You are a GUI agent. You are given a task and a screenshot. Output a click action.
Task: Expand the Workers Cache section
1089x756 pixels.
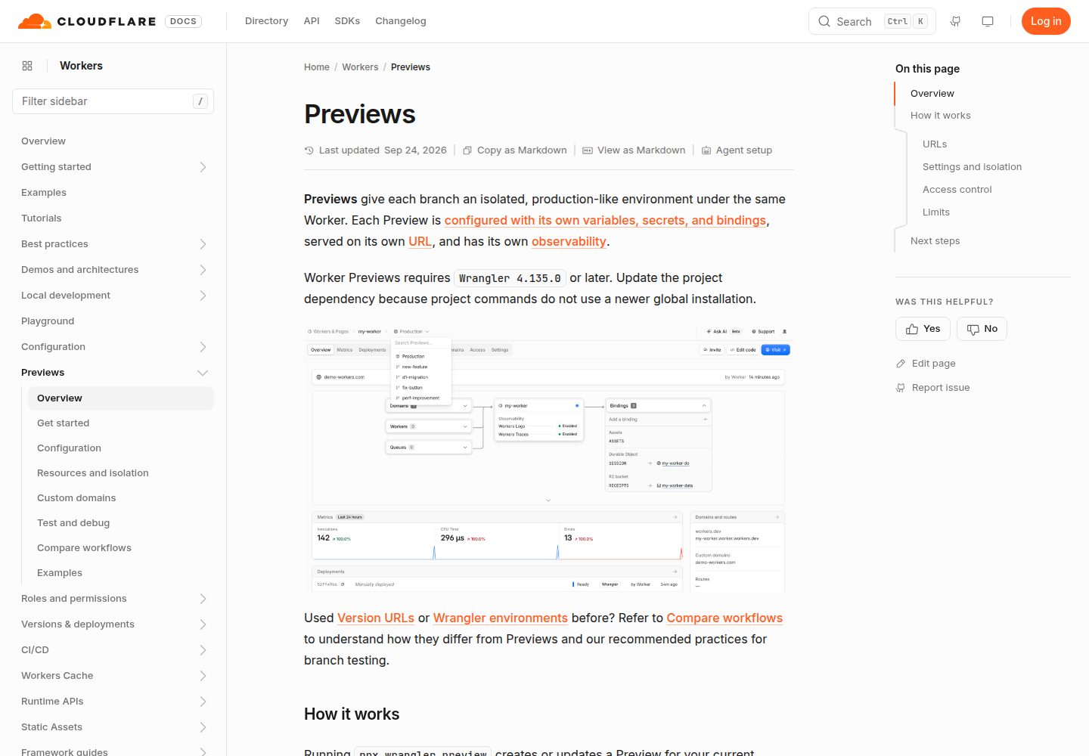(203, 676)
